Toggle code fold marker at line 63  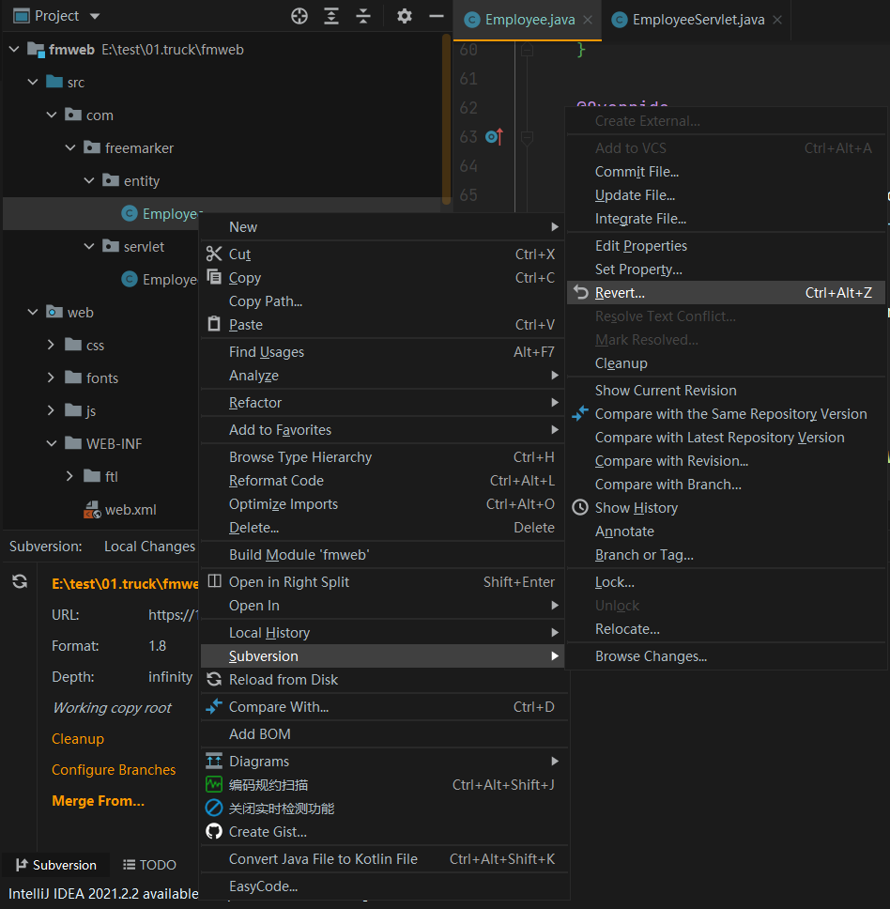[528, 138]
